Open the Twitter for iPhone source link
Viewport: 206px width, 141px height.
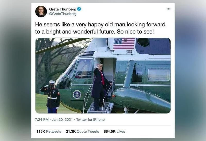pyautogui.click(x=90, y=119)
